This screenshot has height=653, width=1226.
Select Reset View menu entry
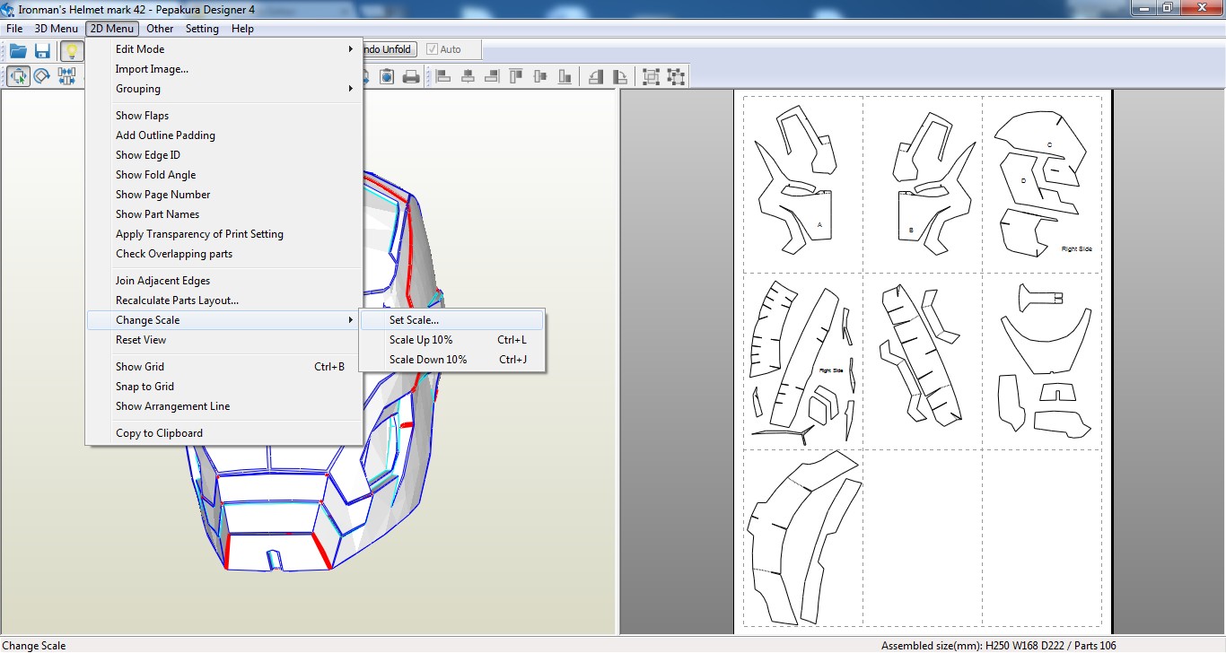pos(224,340)
